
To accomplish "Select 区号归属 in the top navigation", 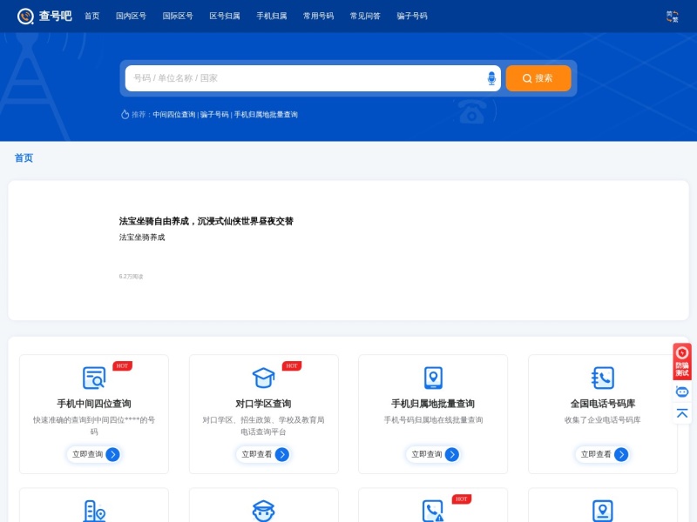I will coord(225,16).
